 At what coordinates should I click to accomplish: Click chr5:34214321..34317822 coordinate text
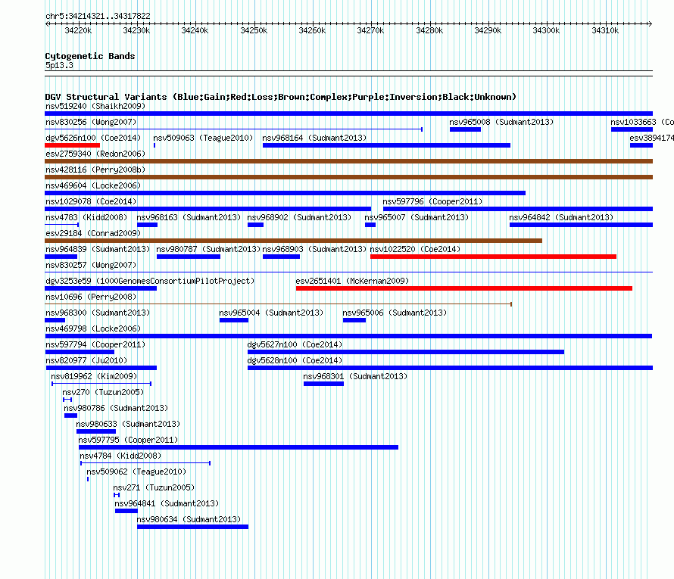(x=98, y=16)
